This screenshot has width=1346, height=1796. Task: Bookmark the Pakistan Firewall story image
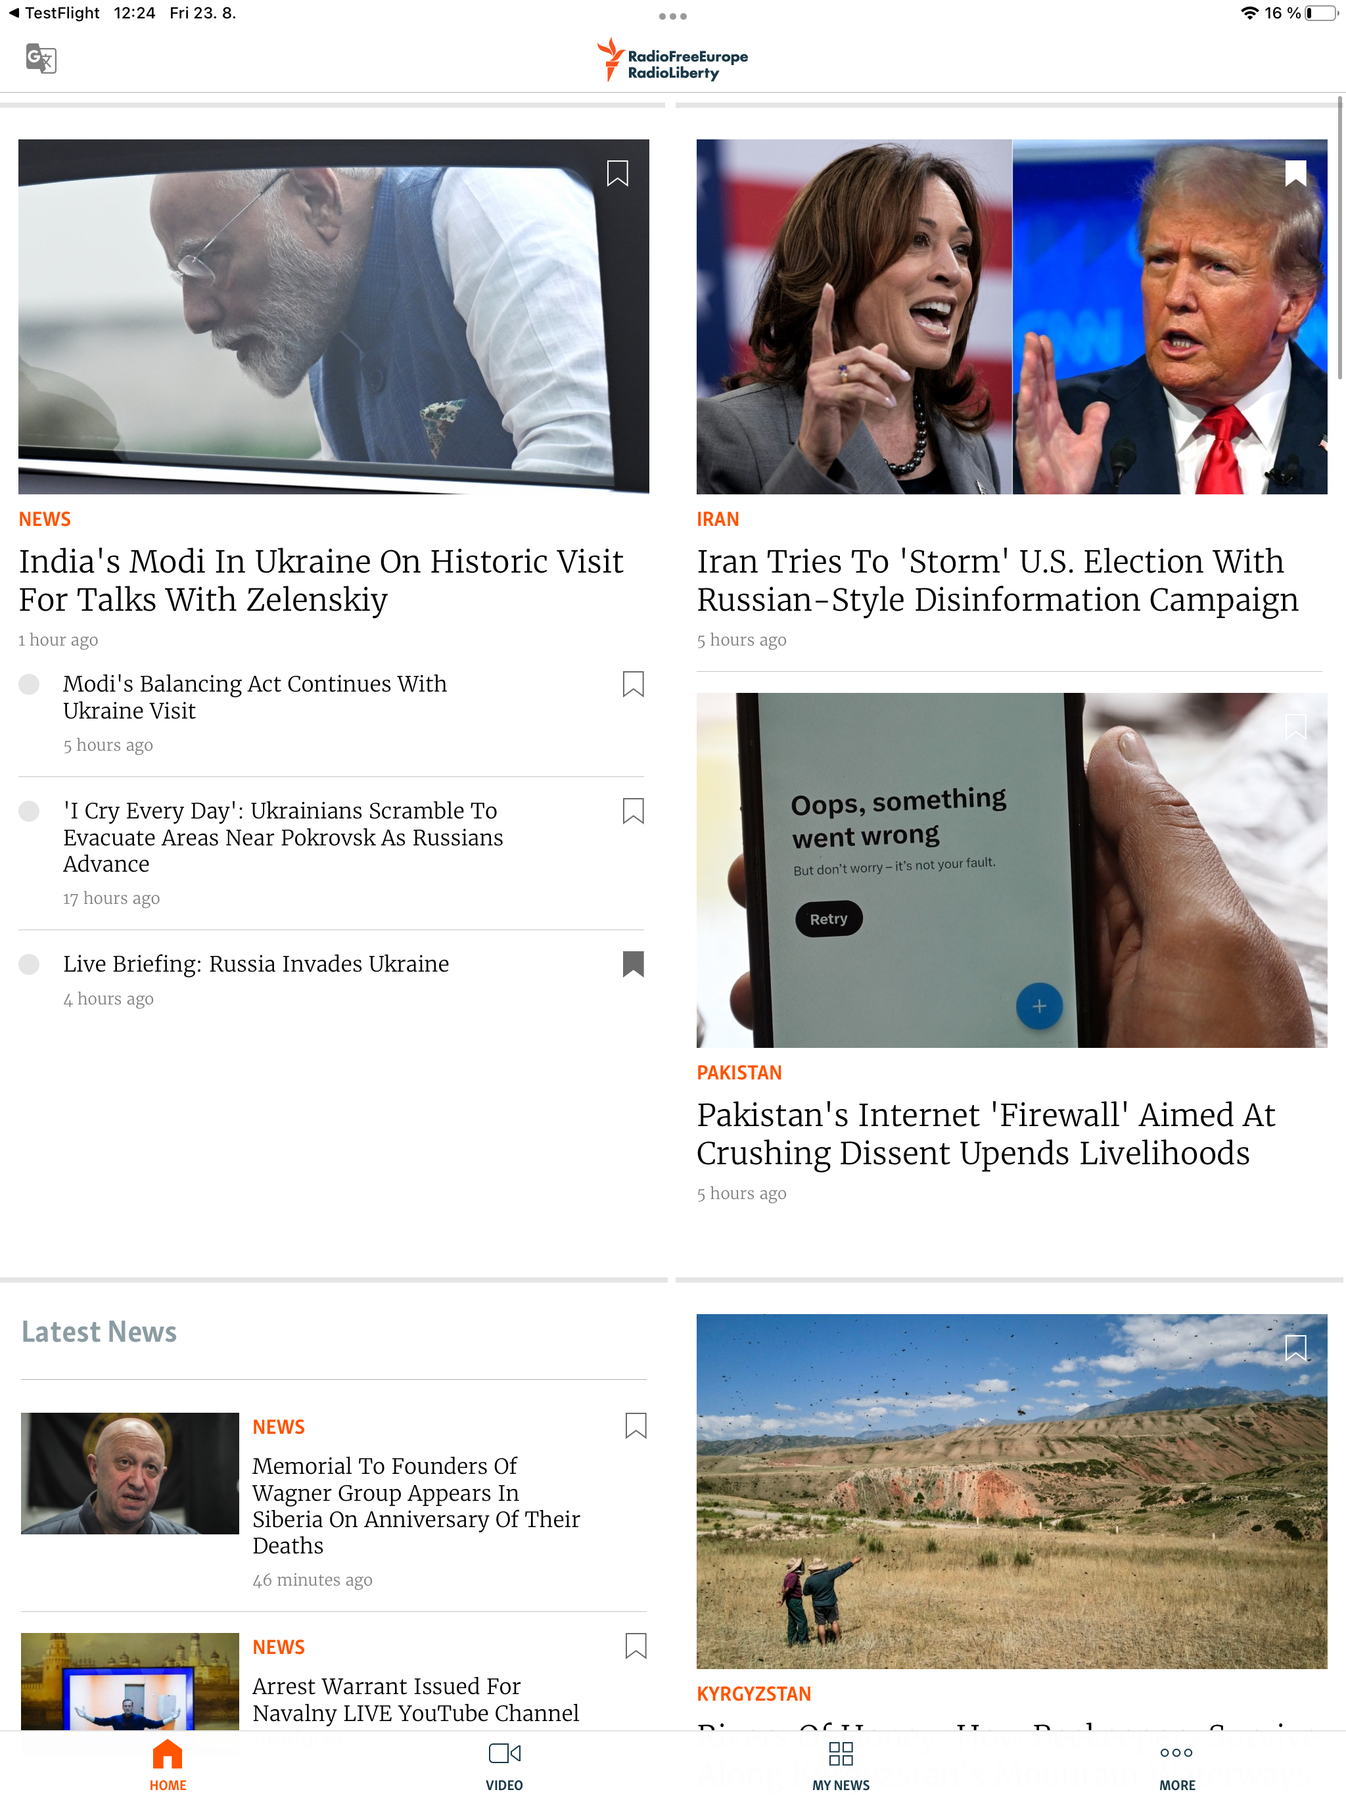pyautogui.click(x=1295, y=726)
